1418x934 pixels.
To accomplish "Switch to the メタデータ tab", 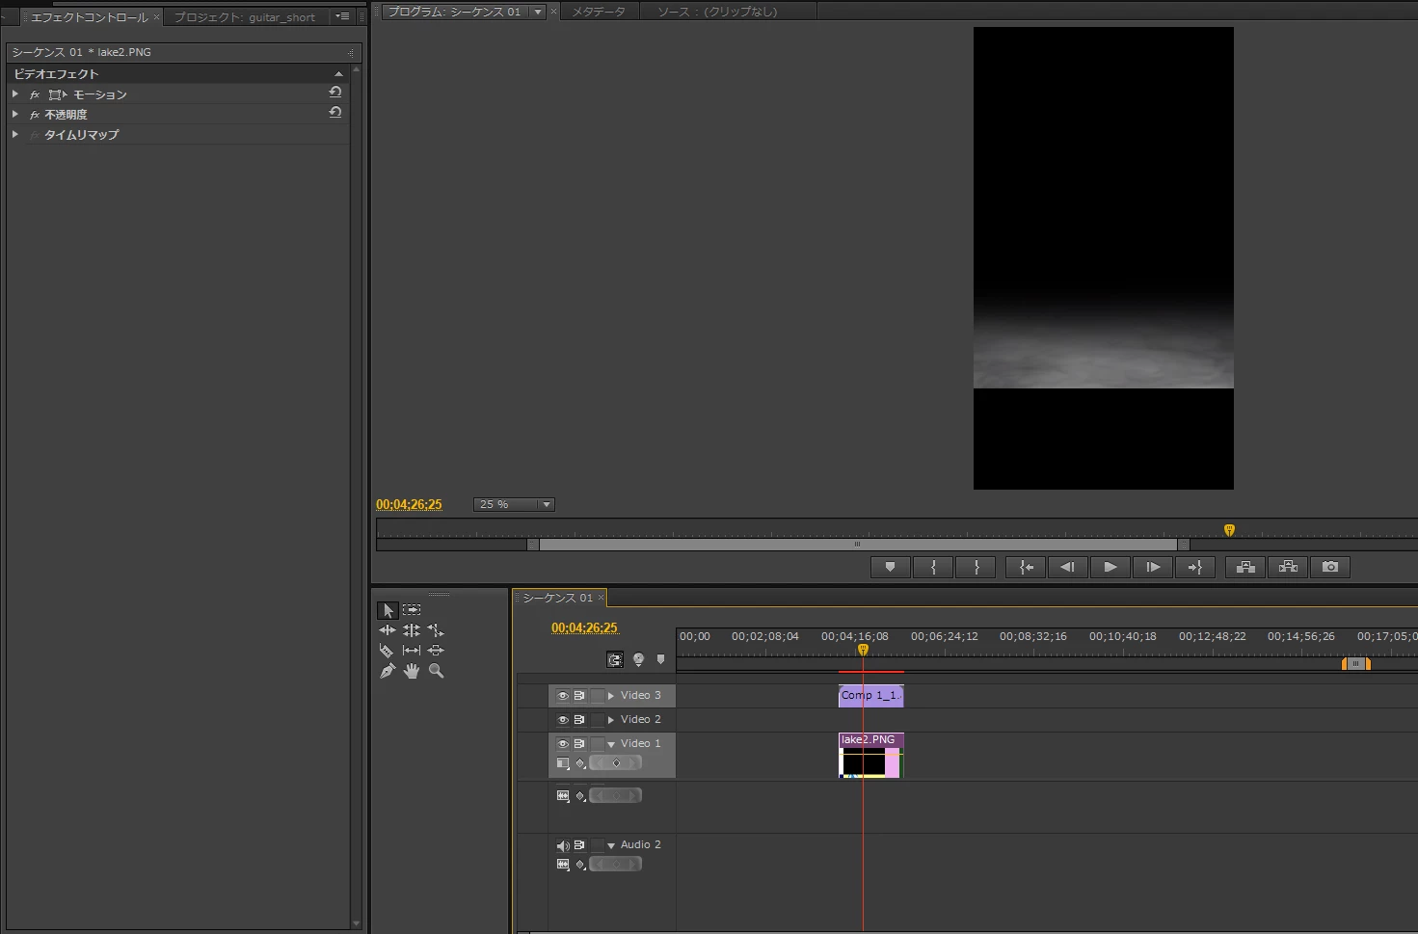I will [599, 12].
